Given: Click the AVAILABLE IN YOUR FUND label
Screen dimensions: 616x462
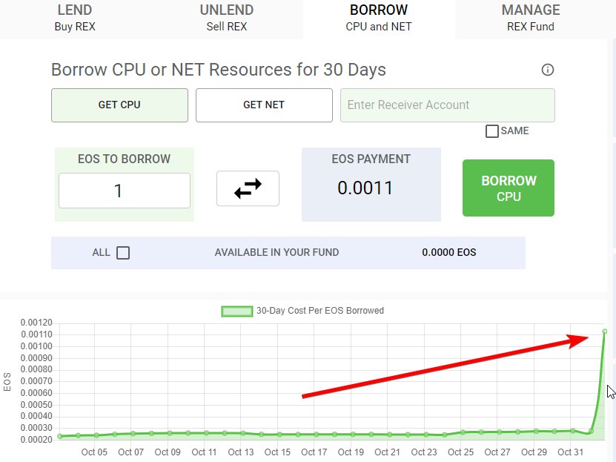Looking at the screenshot, I should 276,252.
